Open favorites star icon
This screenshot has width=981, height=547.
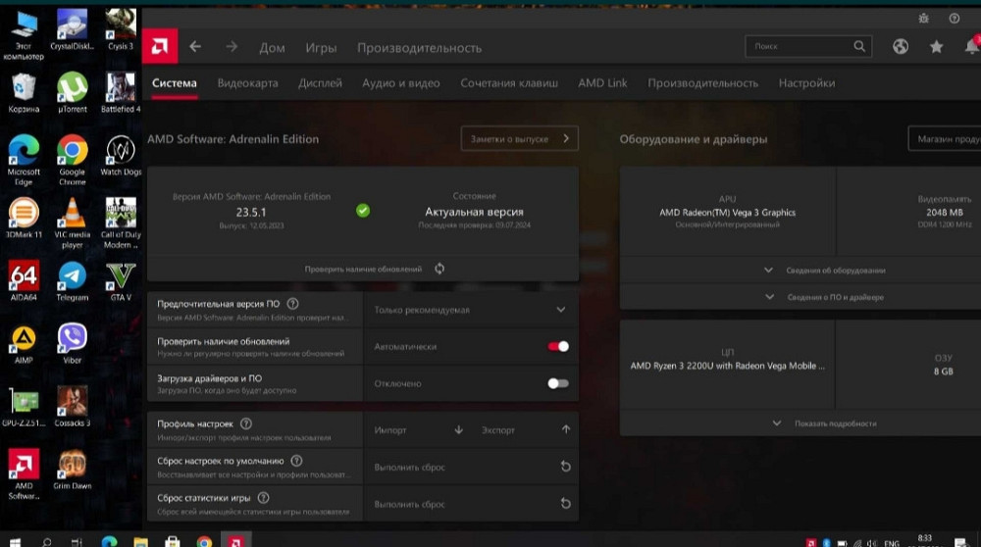click(936, 47)
